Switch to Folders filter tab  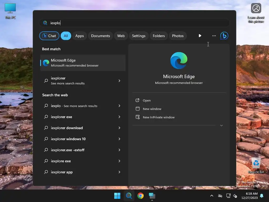point(159,36)
